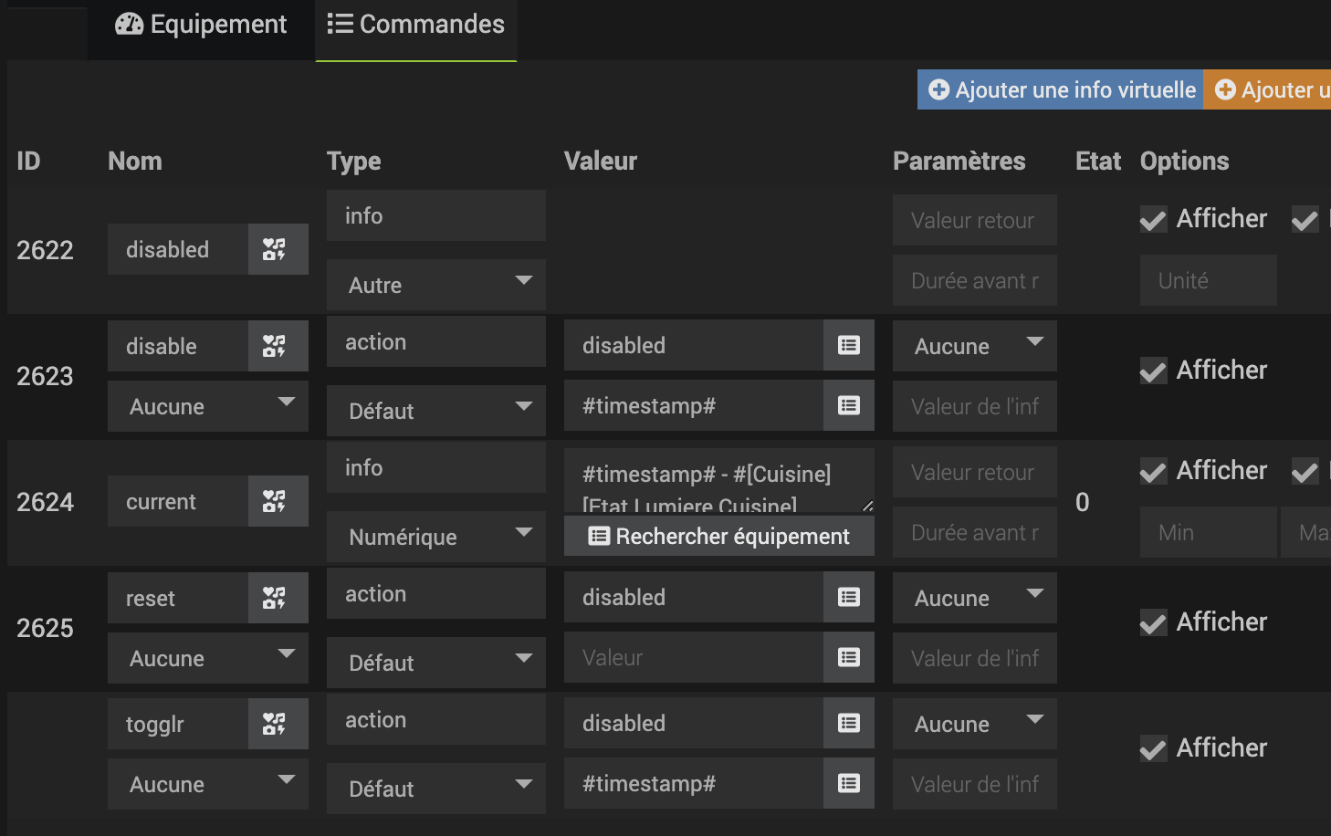
Task: Switch to the Equipement tab
Action: click(x=201, y=25)
